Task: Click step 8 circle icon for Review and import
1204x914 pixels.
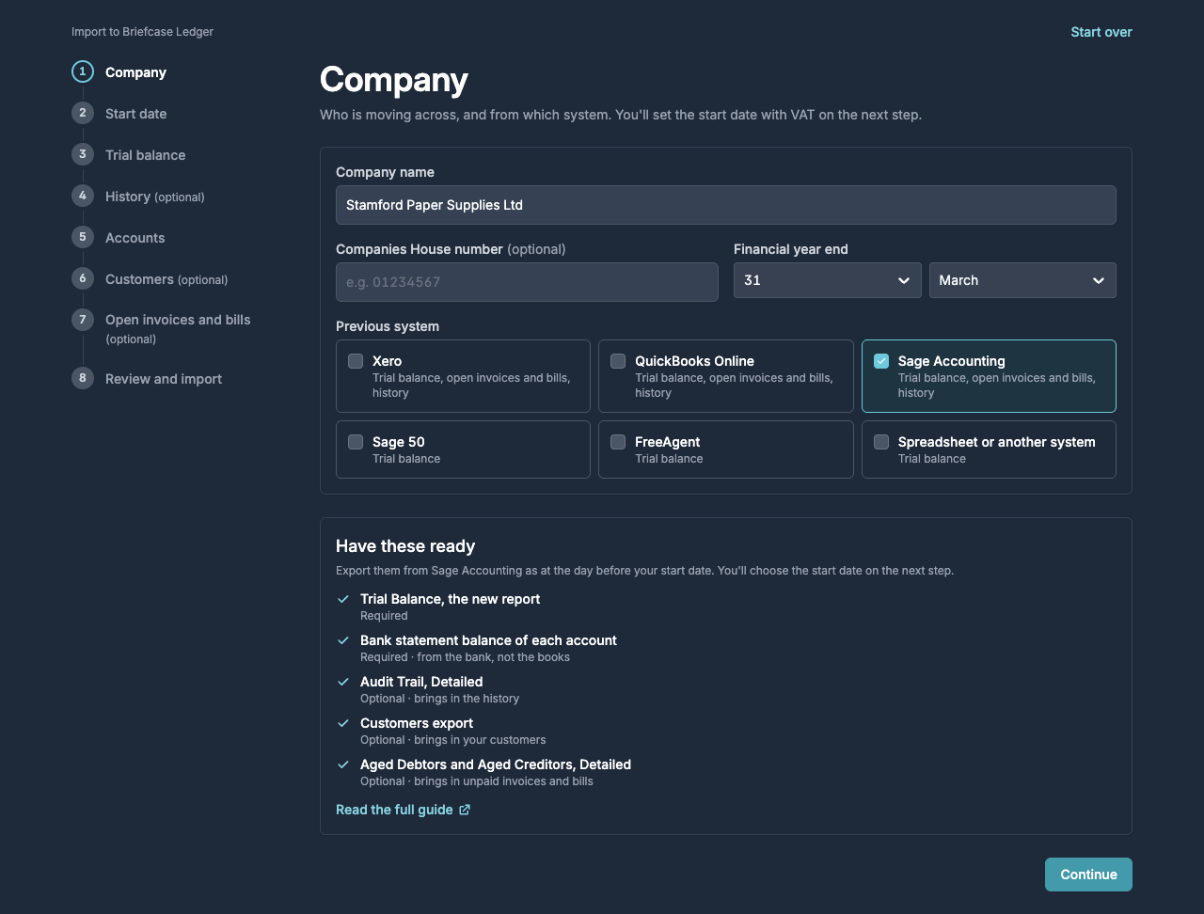Action: [83, 378]
